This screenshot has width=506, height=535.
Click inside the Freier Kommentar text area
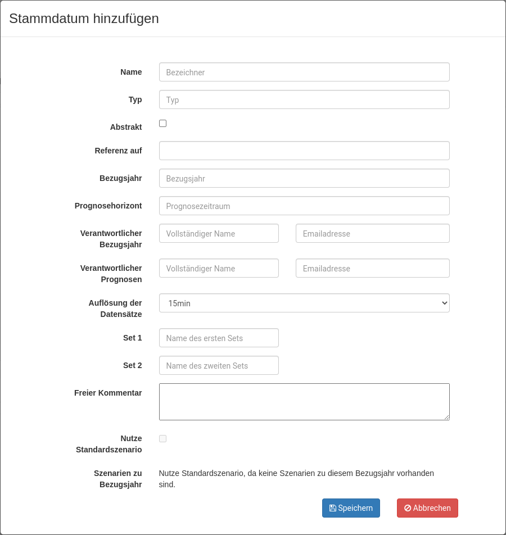pos(304,402)
